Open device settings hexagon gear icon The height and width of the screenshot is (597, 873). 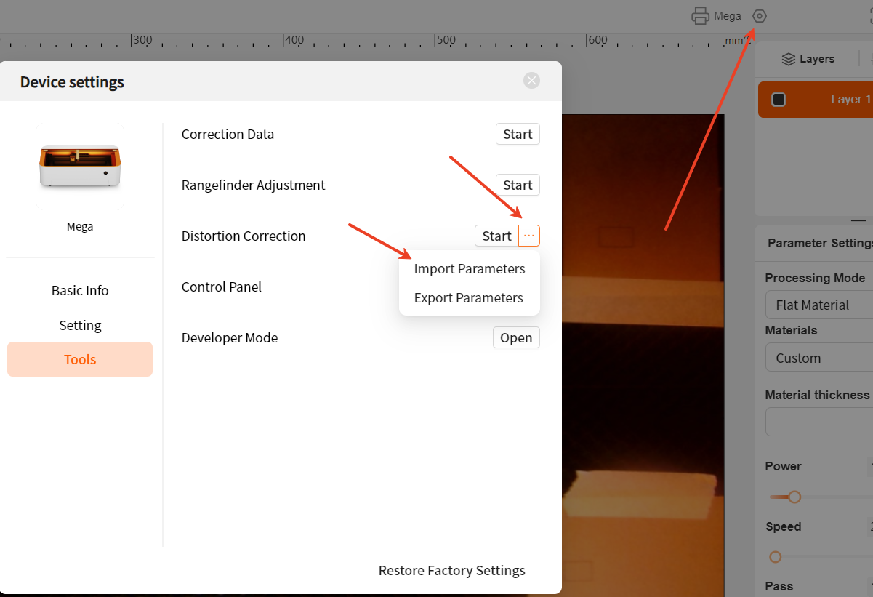pyautogui.click(x=760, y=16)
